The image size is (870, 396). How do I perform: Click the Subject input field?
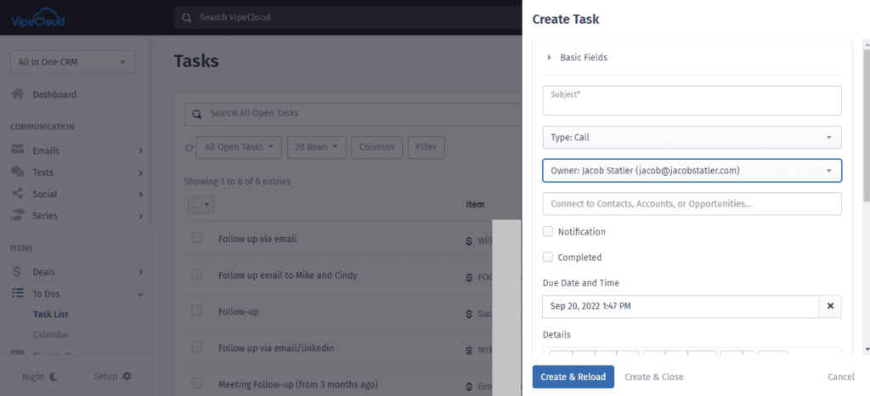(692, 100)
